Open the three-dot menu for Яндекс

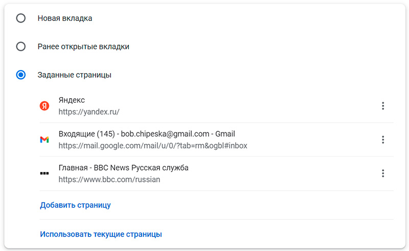point(382,106)
